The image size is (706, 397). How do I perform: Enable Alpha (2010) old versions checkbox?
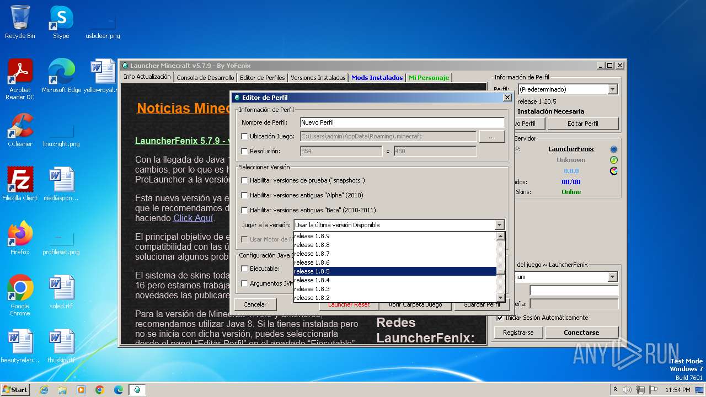tap(245, 195)
